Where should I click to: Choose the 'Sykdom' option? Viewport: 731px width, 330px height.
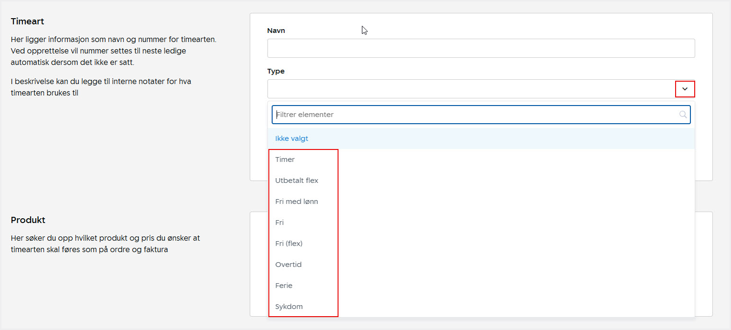pos(289,307)
